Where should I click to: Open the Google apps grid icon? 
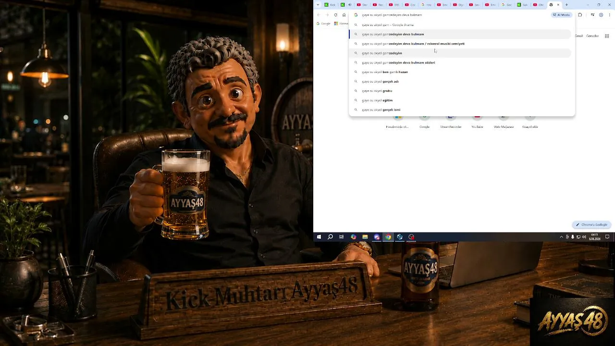click(607, 36)
